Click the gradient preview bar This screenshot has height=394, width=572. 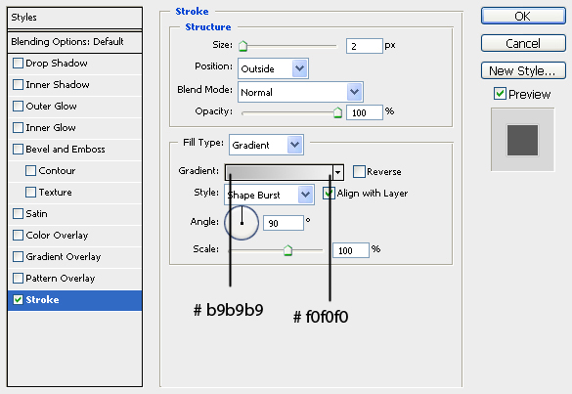pos(279,172)
